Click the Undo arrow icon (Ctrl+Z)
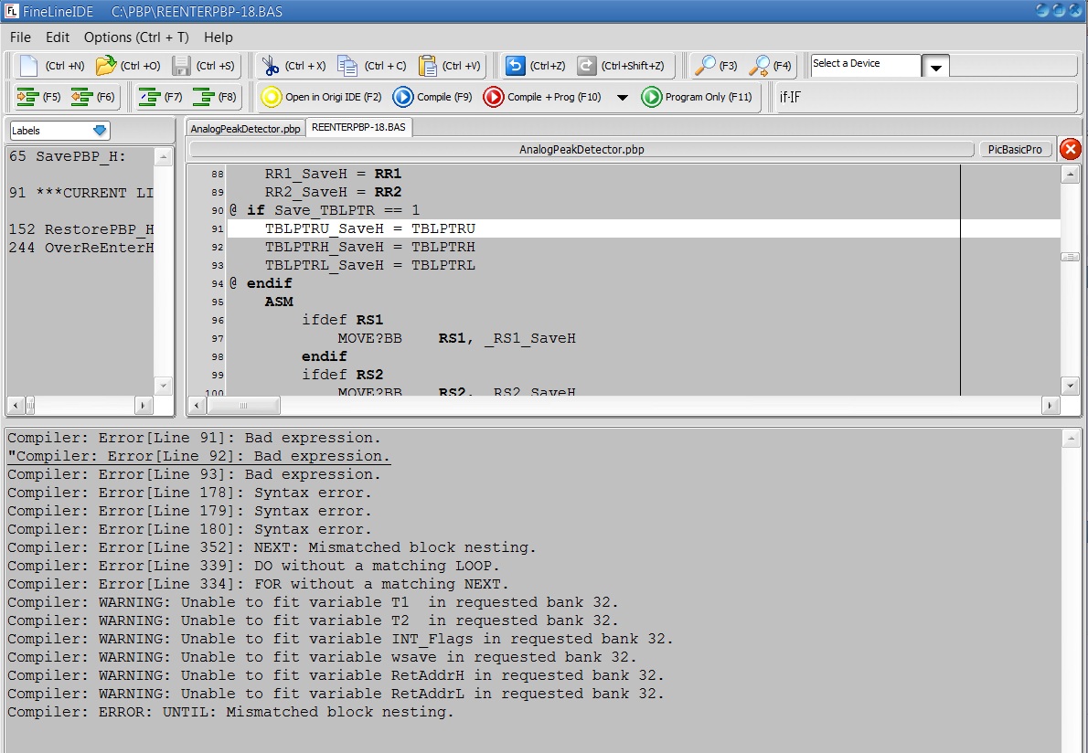This screenshot has height=753, width=1088. 515,66
